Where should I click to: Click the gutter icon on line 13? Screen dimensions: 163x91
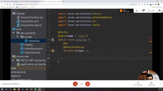53,51
